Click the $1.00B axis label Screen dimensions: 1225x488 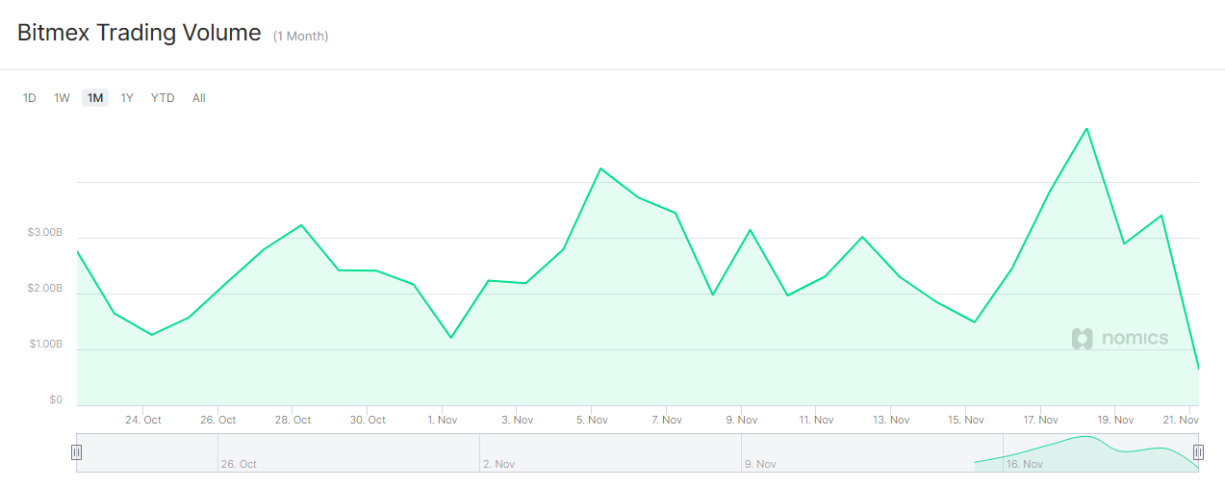point(45,345)
